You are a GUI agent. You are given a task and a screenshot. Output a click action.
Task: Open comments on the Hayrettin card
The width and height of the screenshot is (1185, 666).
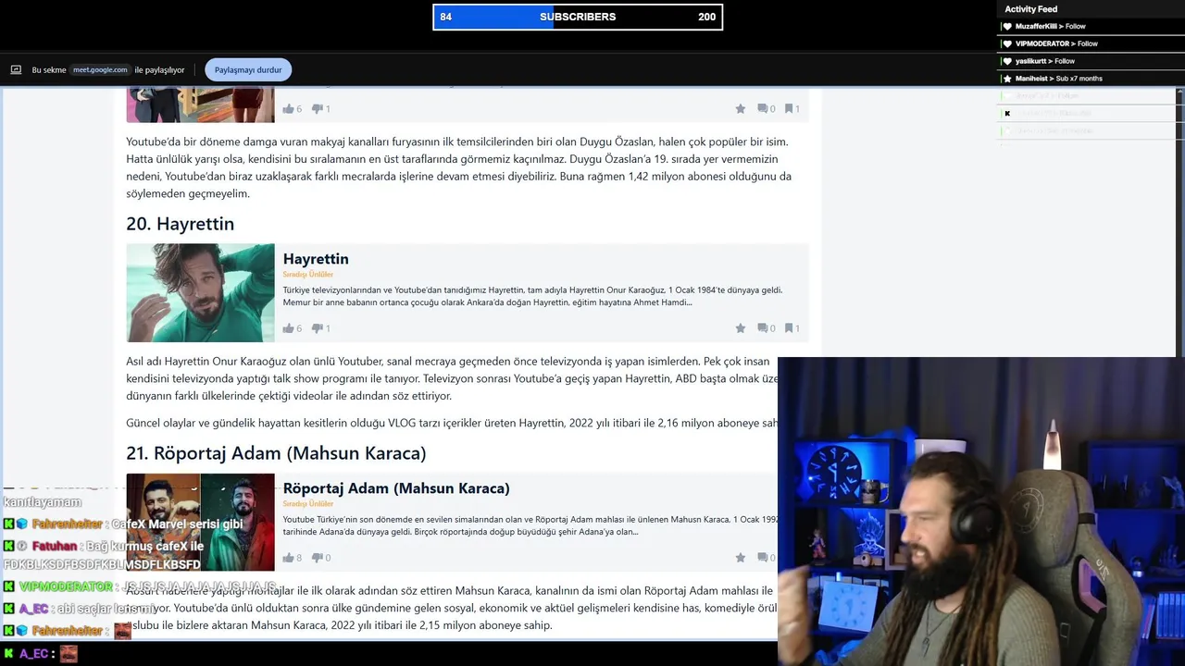pos(766,327)
